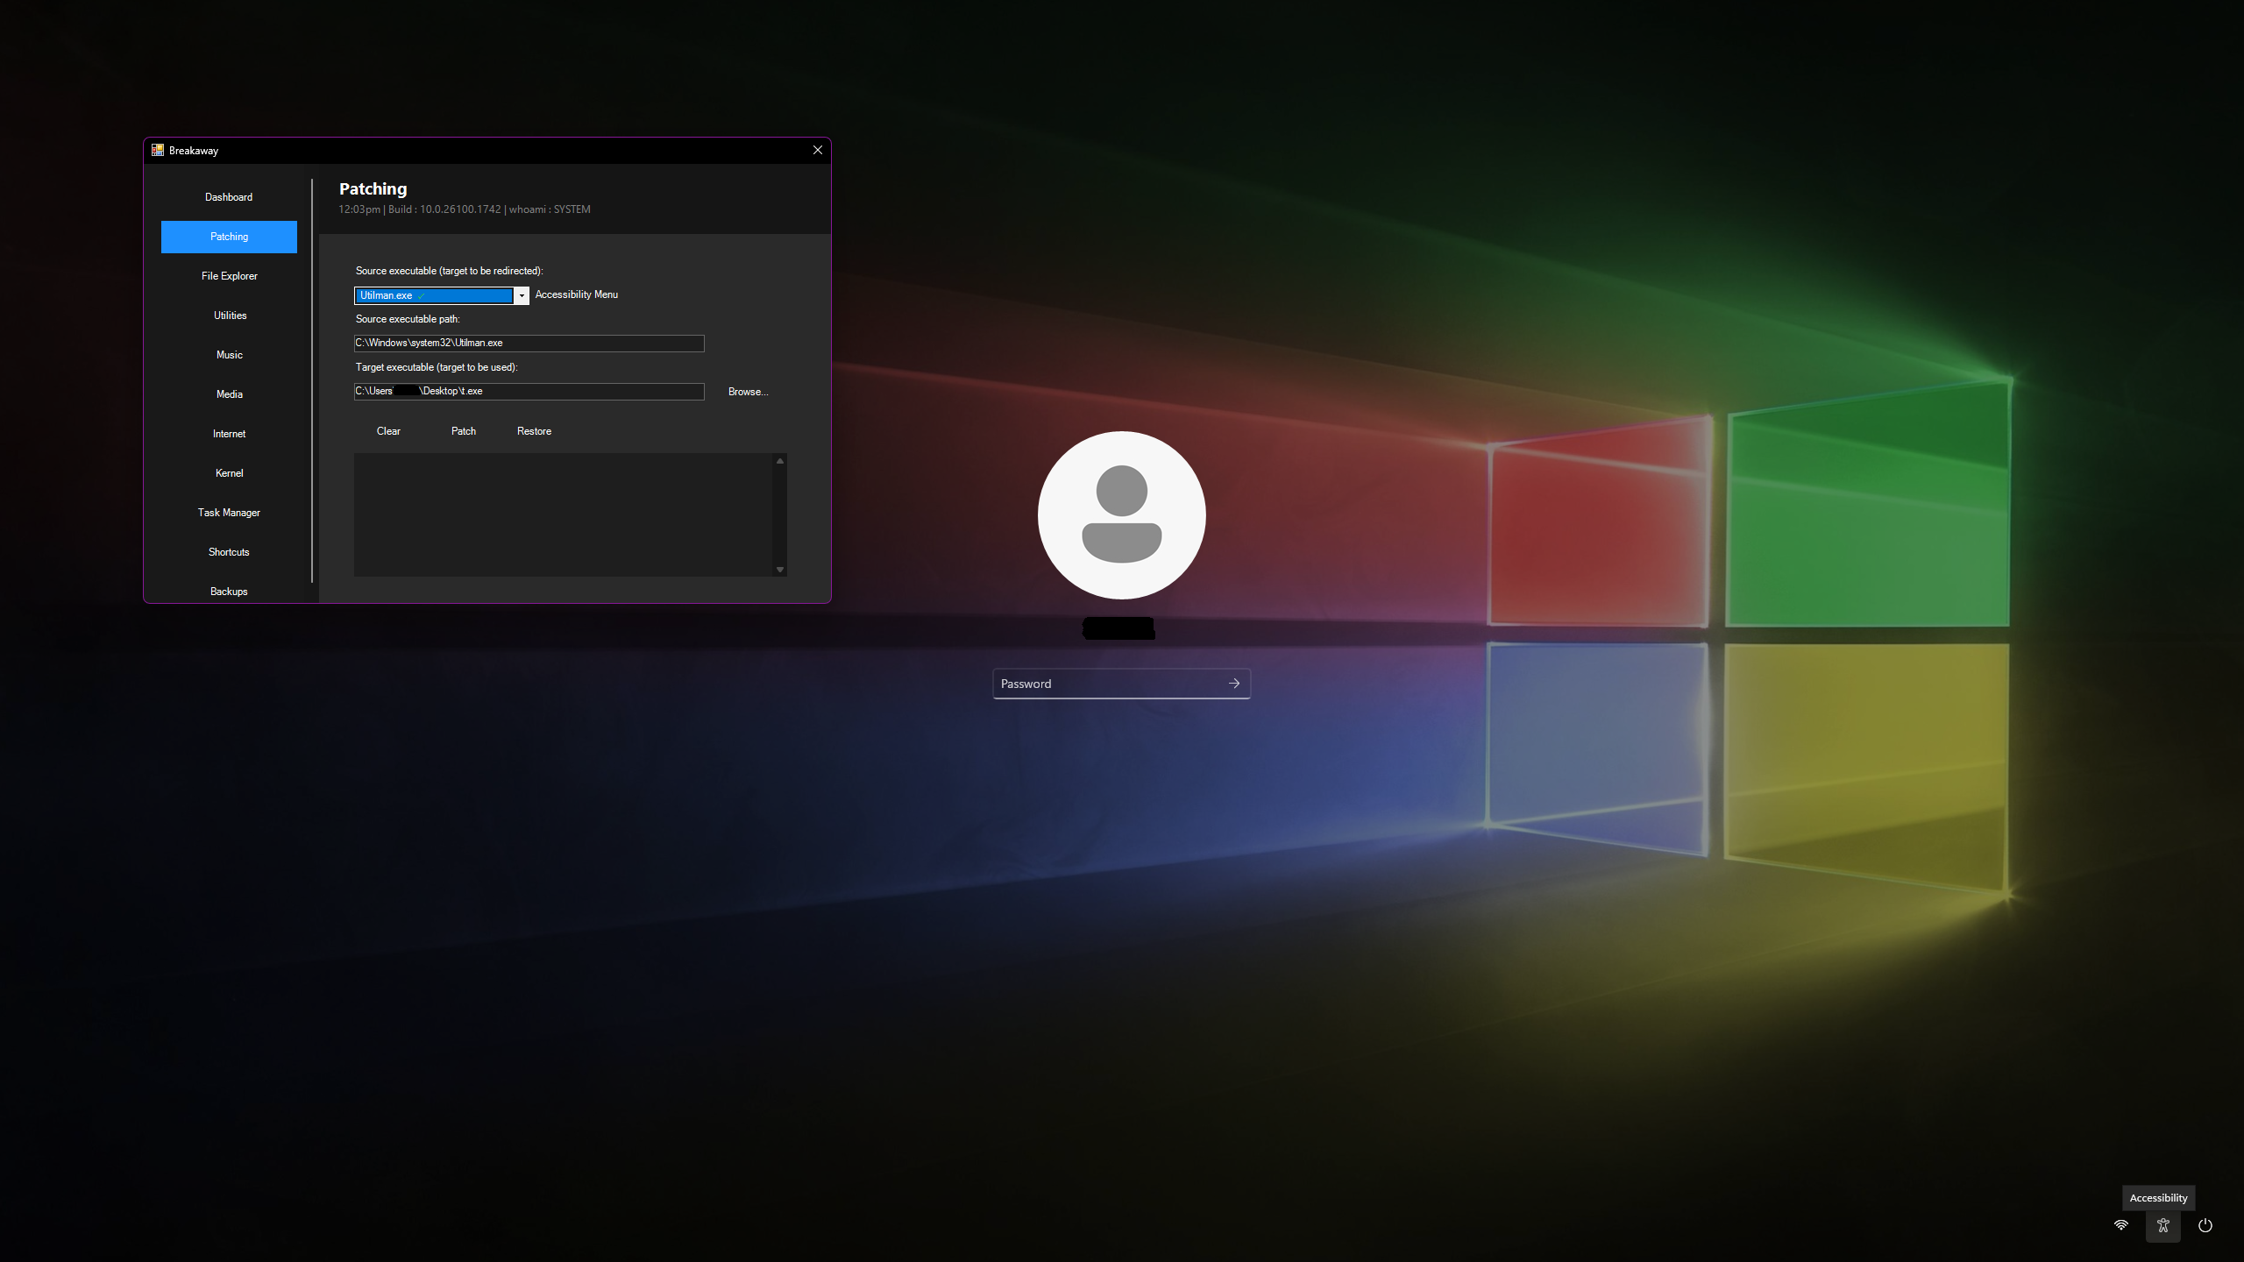Open File Explorer in Breakaway sidebar

pyautogui.click(x=229, y=276)
